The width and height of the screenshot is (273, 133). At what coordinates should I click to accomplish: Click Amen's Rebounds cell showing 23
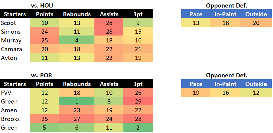click(x=77, y=110)
